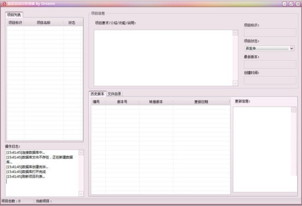Viewport: 302px width, 206px height.
Task: Click scroll-up arrow in 更新信息 panel
Action: point(294,110)
